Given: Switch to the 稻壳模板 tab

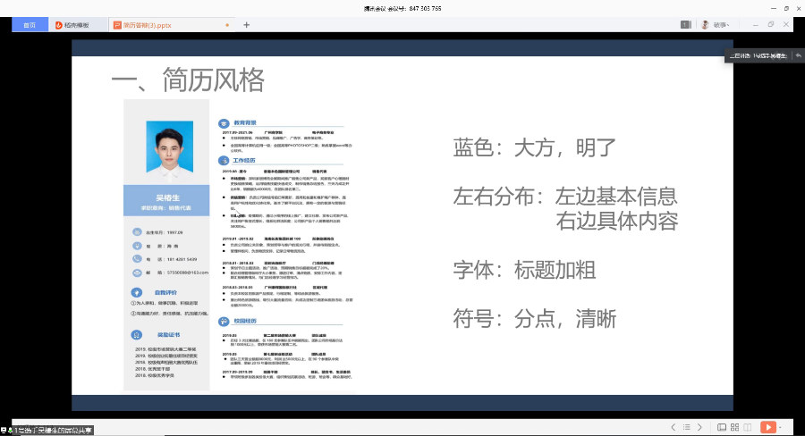Looking at the screenshot, I should [79, 25].
